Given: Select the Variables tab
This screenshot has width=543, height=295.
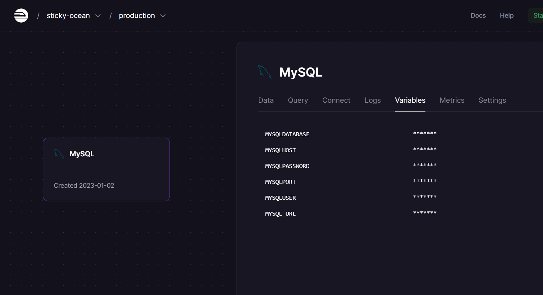Looking at the screenshot, I should pos(410,100).
